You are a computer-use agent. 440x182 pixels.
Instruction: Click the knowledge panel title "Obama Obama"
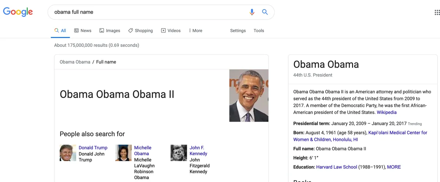[326, 64]
